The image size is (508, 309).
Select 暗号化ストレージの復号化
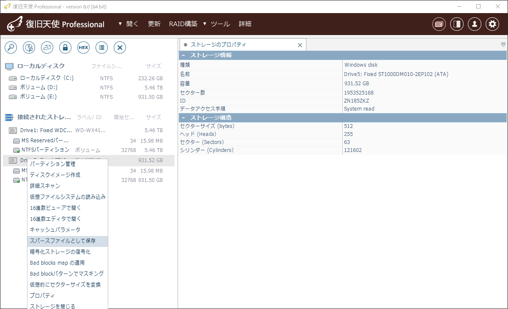(68, 252)
